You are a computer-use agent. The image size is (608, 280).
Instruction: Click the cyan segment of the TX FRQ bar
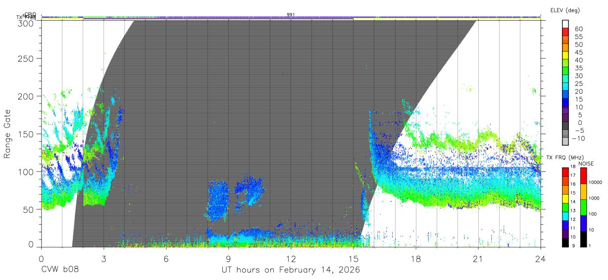[x=565, y=216]
